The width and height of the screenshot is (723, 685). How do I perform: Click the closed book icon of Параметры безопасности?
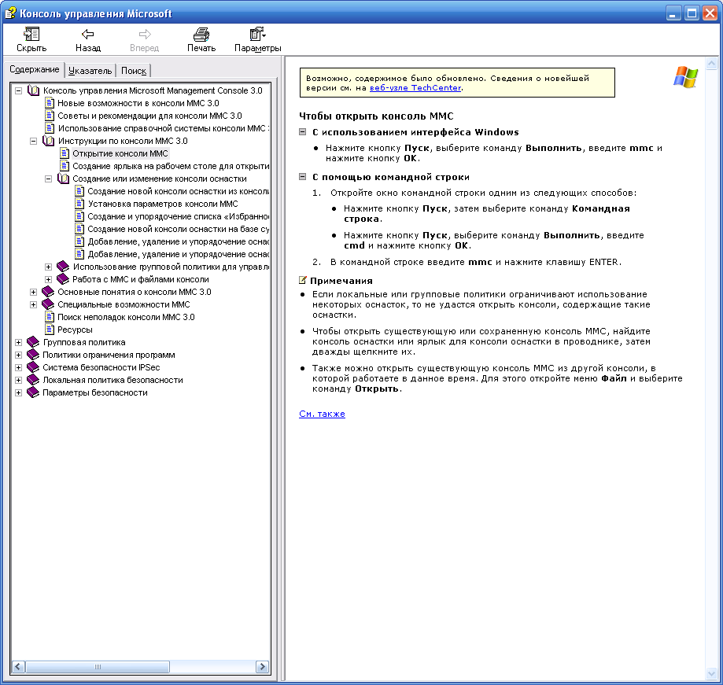(33, 392)
